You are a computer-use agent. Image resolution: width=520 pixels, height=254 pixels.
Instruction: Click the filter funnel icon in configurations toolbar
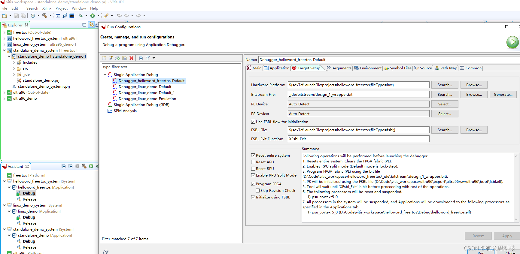148,58
